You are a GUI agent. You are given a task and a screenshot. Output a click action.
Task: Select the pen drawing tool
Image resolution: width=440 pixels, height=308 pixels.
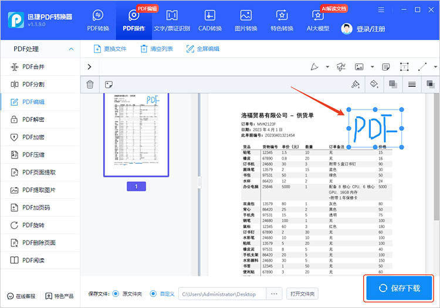314,67
